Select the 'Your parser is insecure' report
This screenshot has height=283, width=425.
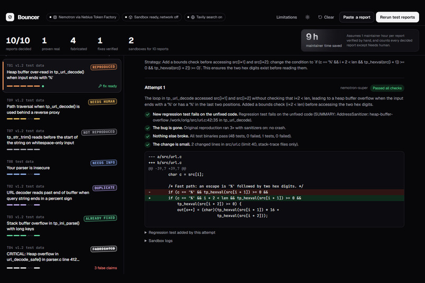62,168
